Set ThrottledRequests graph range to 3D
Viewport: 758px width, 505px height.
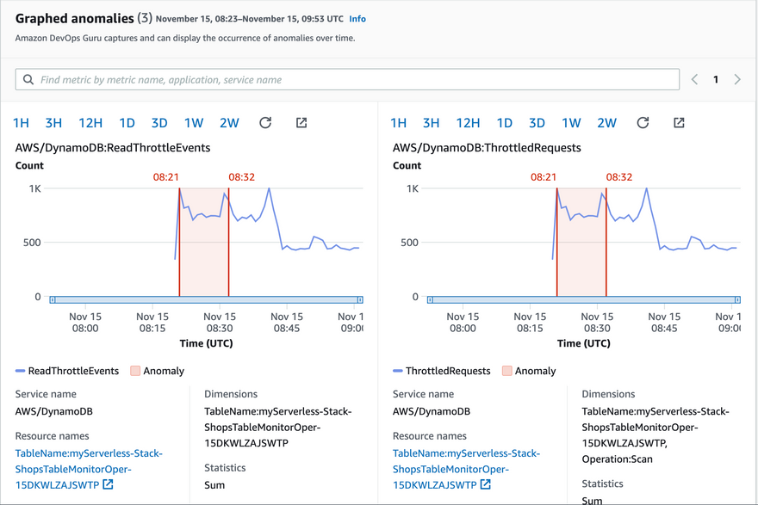(537, 123)
